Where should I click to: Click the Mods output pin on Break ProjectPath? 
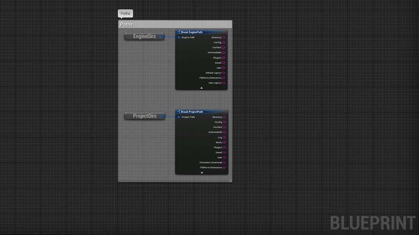click(224, 142)
